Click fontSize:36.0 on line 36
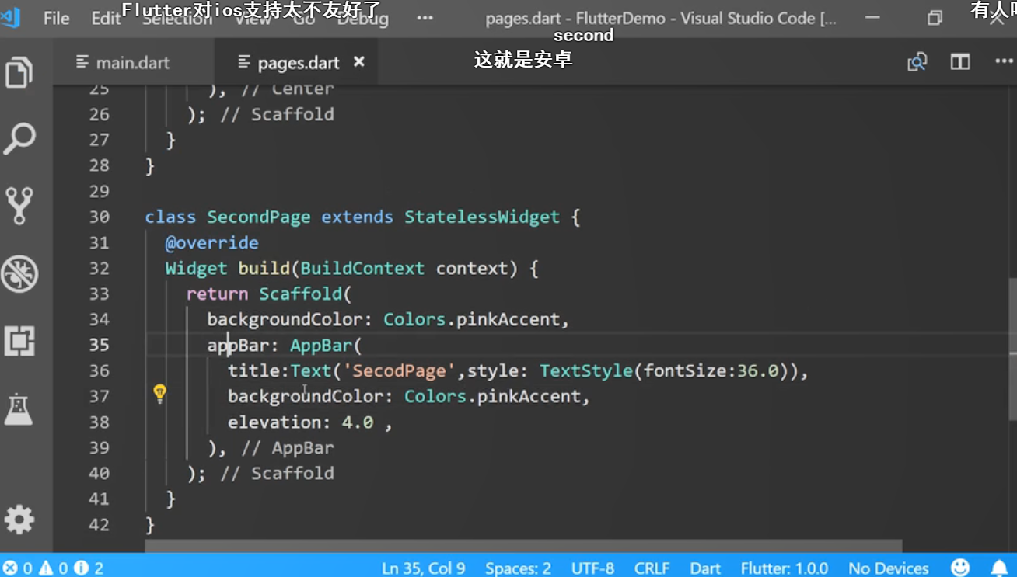 pyautogui.click(x=711, y=370)
